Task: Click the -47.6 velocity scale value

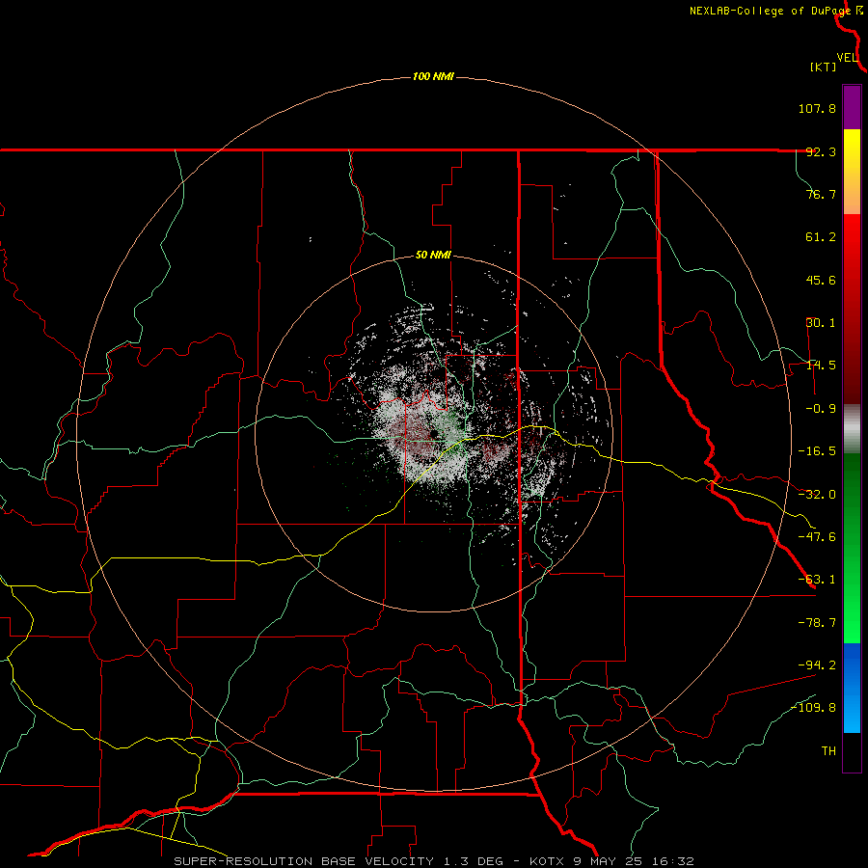Action: click(x=817, y=537)
